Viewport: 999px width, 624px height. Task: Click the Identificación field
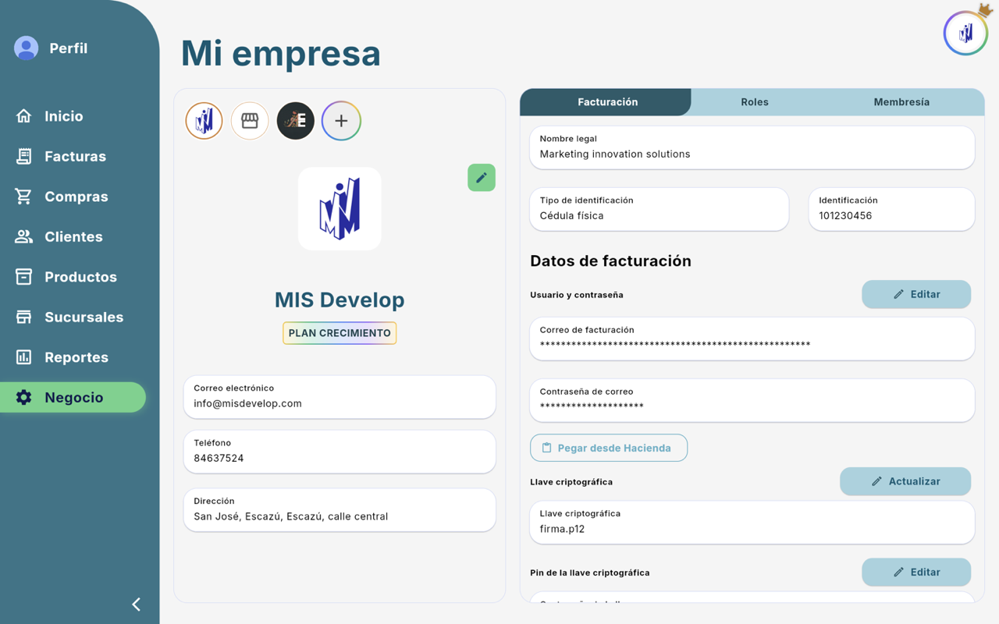tap(891, 208)
